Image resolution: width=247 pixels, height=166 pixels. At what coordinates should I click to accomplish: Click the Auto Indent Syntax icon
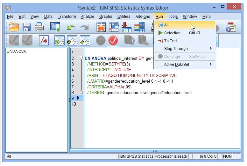pyautogui.click(x=59, y=40)
